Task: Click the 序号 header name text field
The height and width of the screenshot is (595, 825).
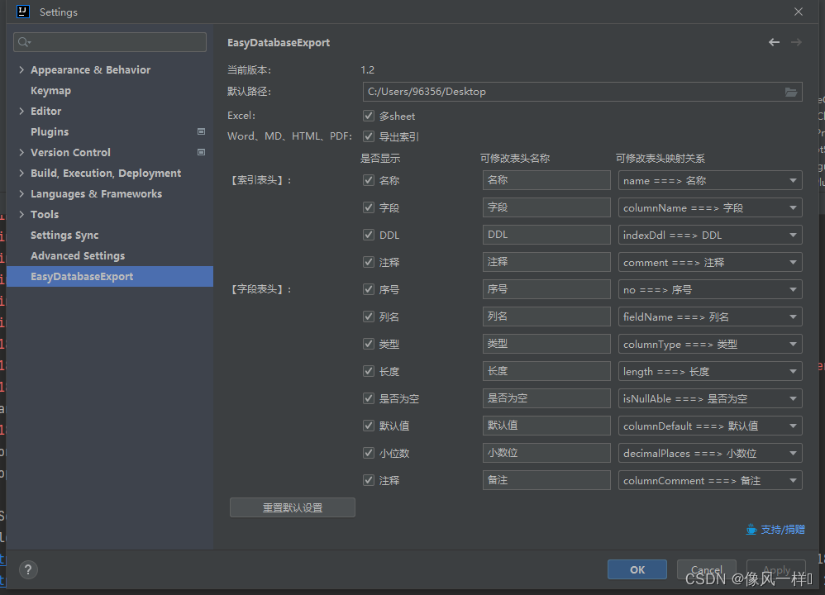Action: point(546,289)
